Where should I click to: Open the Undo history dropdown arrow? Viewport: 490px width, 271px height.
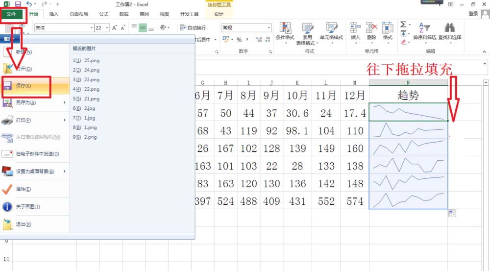(35, 4)
